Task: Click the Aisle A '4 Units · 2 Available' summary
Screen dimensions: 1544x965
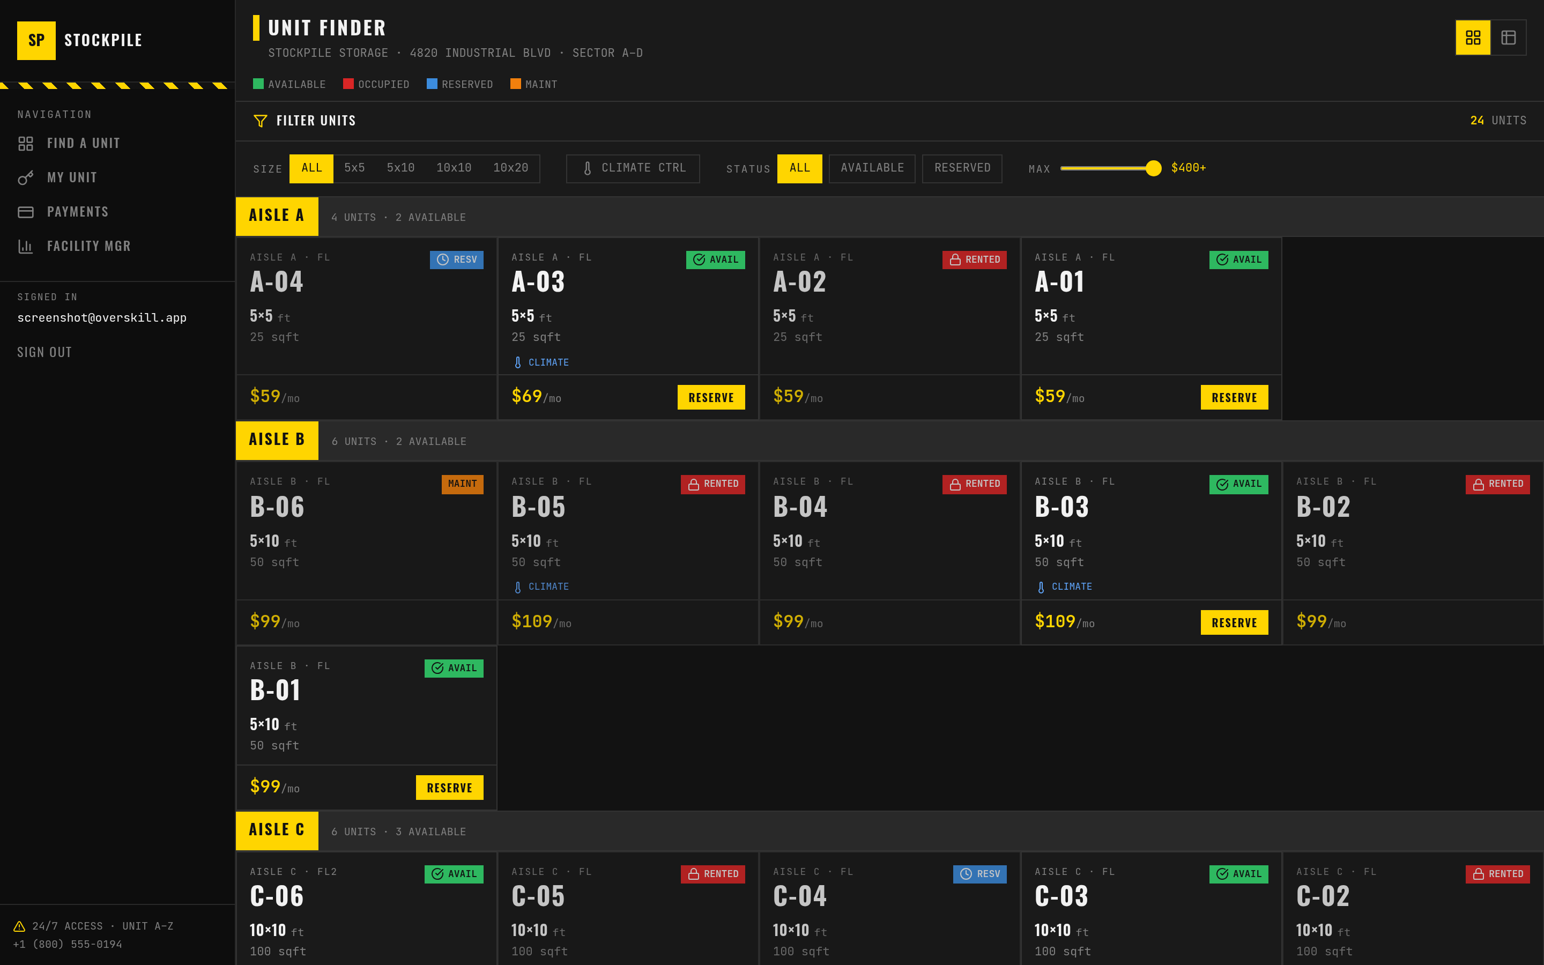Action: coord(399,218)
